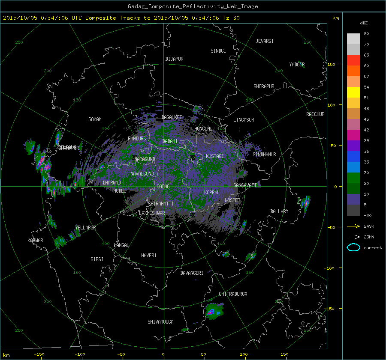Click the BADAMI label
Screen dimensions: 386x360
coord(170,141)
